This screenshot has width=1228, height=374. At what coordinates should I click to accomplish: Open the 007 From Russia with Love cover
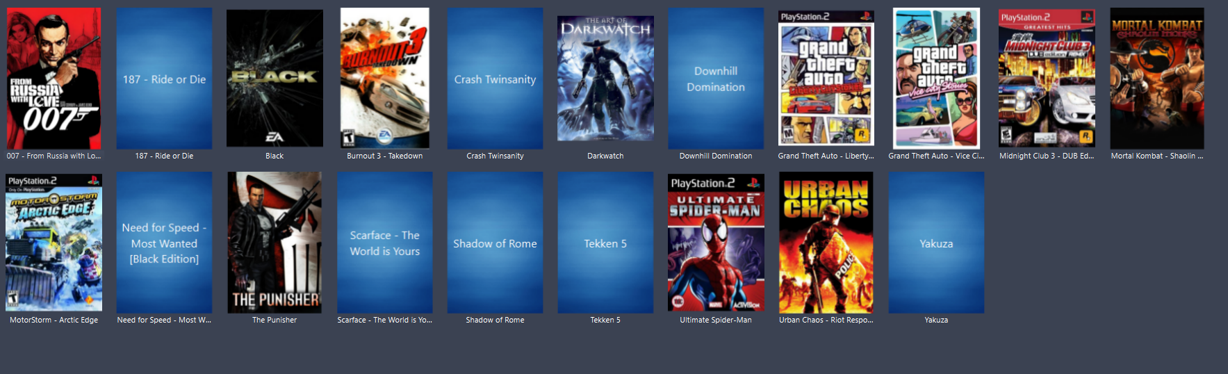pos(54,79)
